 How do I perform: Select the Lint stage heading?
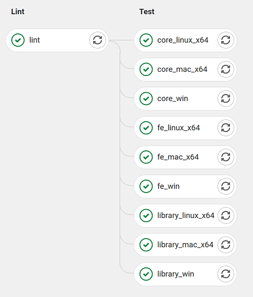point(18,12)
